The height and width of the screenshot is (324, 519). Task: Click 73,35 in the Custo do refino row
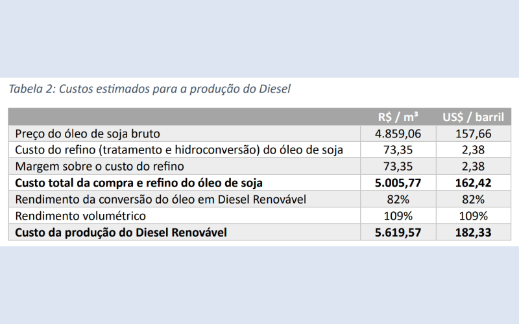(398, 150)
